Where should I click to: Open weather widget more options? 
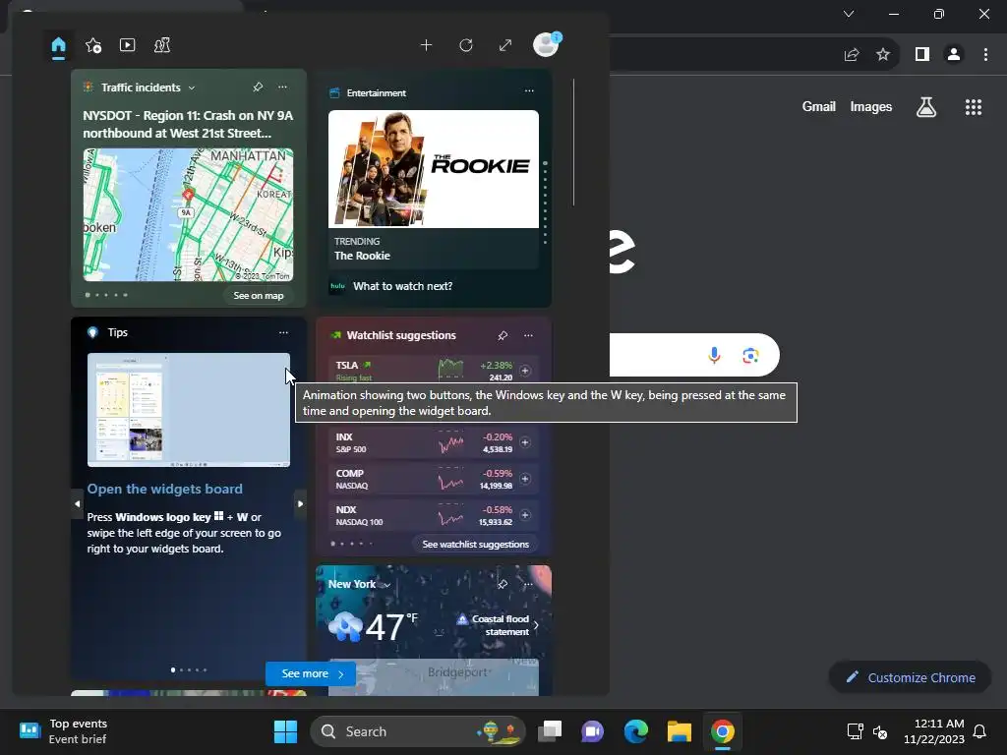point(528,584)
